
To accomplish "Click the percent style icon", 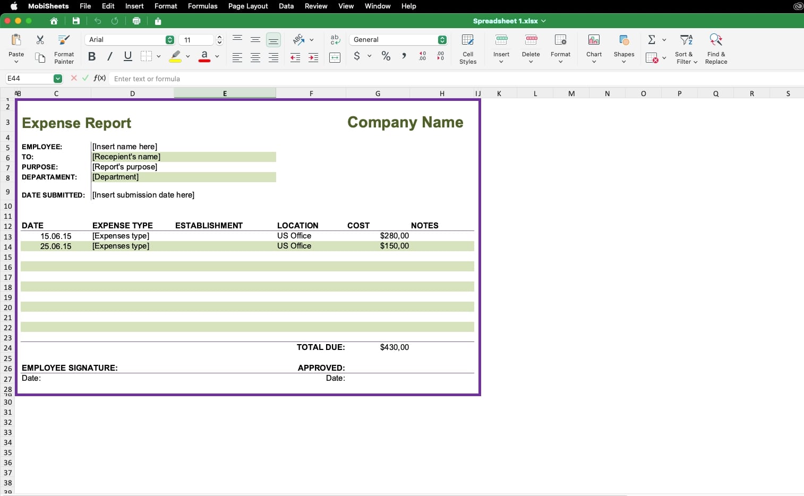I will click(386, 56).
